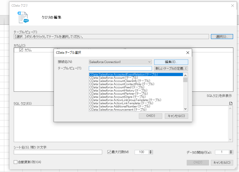Enable the 自動更新(秒)(A) checkbox
239x172 pixels.
(15, 162)
